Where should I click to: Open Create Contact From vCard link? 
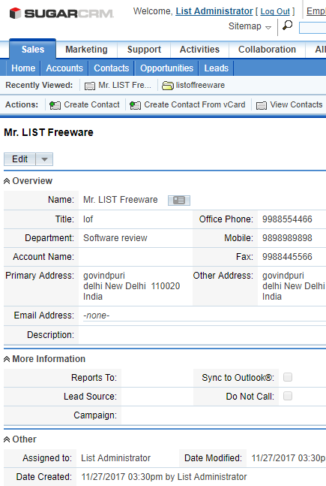[195, 104]
